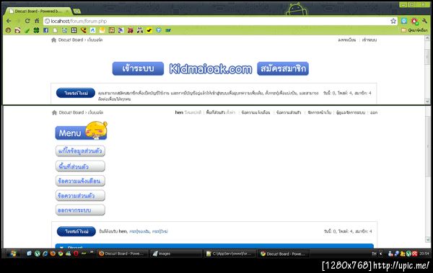Open the Windows Start button
Screen dimensions: 433x273
pyautogui.click(x=12, y=254)
